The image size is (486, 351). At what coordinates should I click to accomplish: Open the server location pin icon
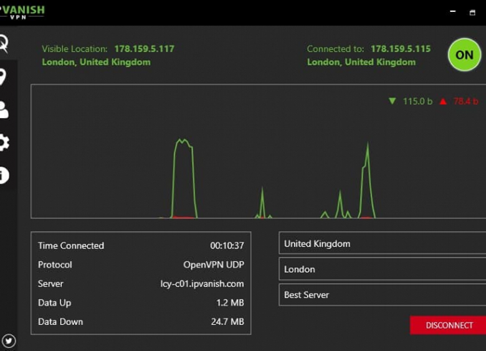(x=2, y=77)
